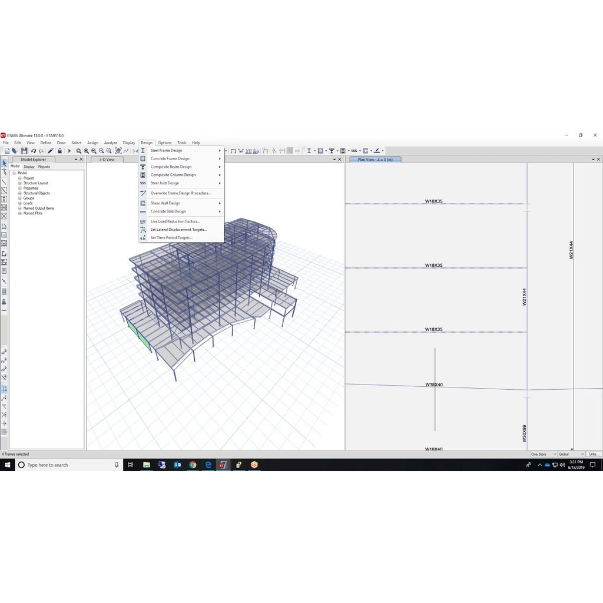This screenshot has width=603, height=603.
Task: Toggle the lock model padlock icon
Action: 59,151
